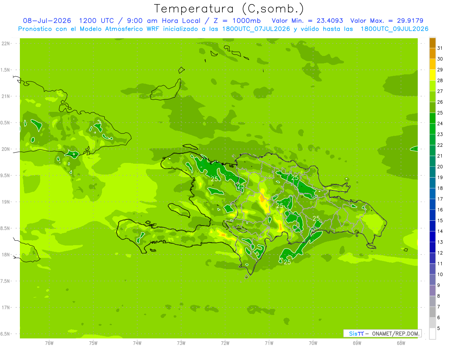Viewport: 450px width, 348px height.
Task: Click the 'Temperatura (C,somb.)' map title
Action: point(229,9)
